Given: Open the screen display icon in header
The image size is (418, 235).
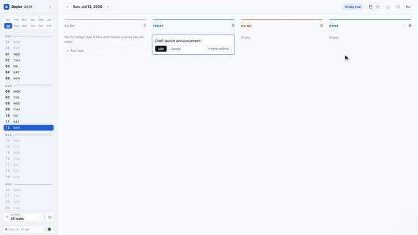Looking at the screenshot, I should click(398, 7).
